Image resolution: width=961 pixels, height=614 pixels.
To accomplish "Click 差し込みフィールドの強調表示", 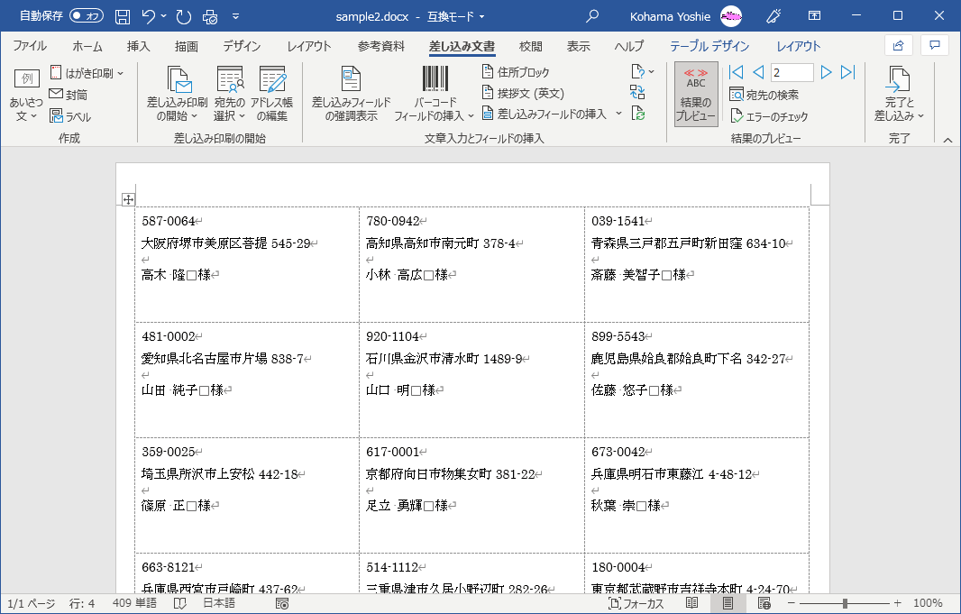I will click(352, 95).
